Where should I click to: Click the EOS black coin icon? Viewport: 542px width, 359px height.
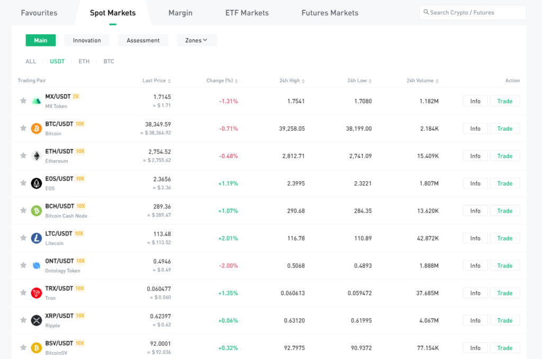37,183
